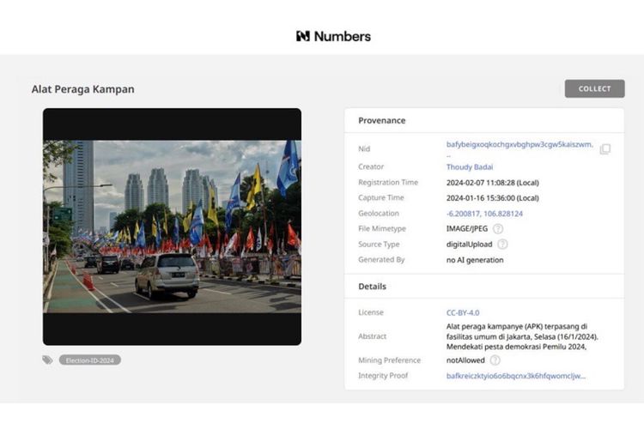Click the Capture Time value

click(492, 198)
